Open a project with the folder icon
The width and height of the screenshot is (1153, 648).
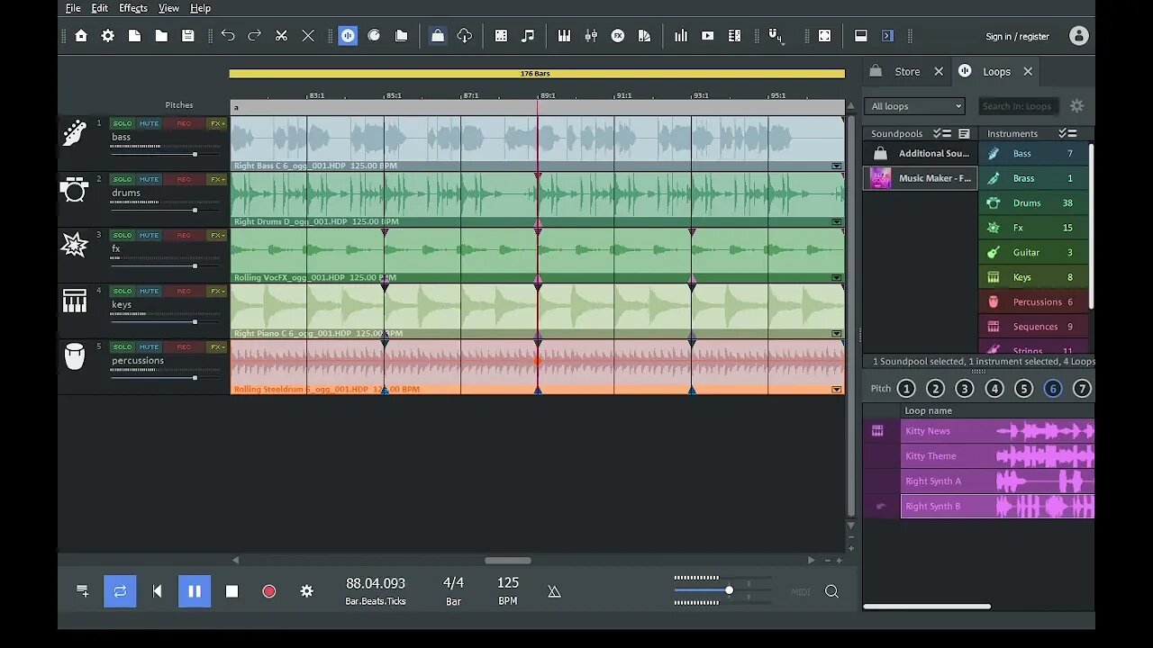point(161,36)
